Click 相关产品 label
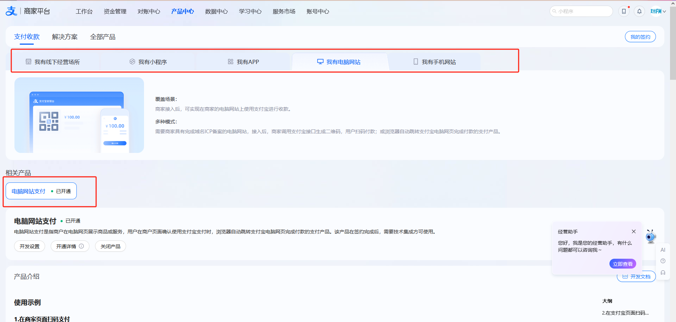The width and height of the screenshot is (676, 322). 18,173
